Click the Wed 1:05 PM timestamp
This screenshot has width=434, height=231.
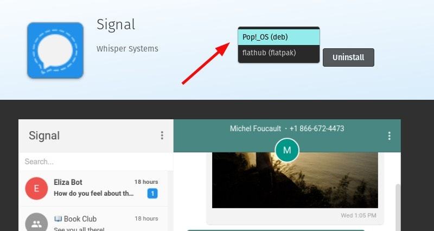[x=359, y=215]
